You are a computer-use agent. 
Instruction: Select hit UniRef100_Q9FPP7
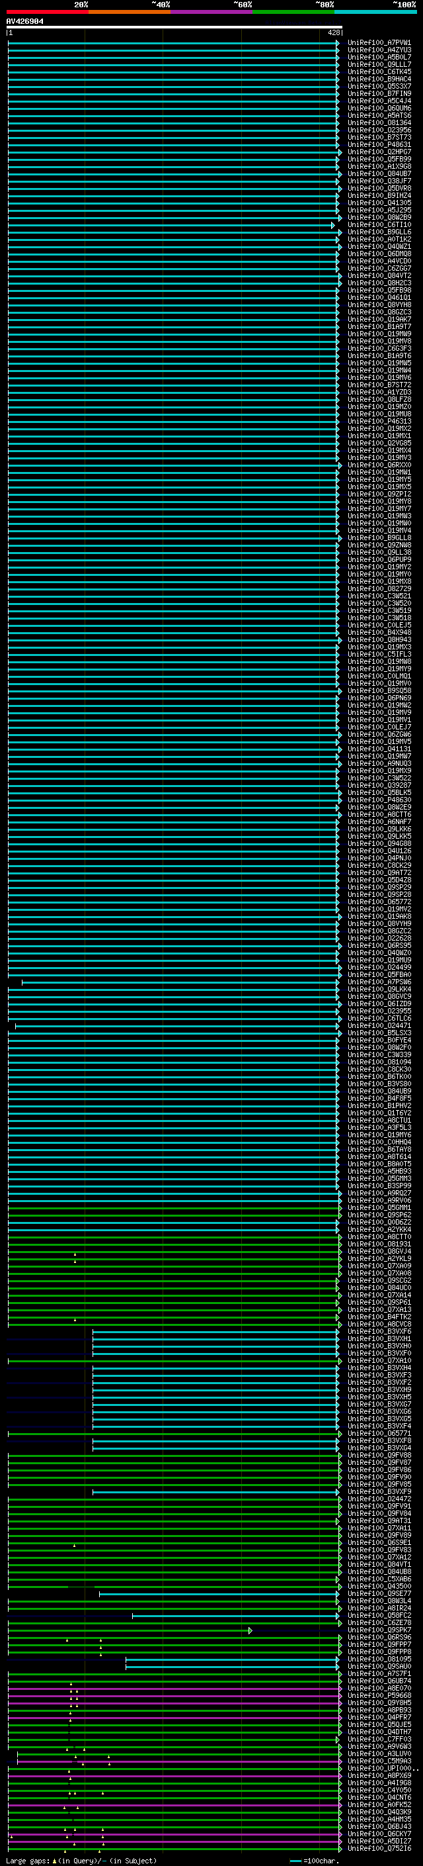coord(379,1644)
